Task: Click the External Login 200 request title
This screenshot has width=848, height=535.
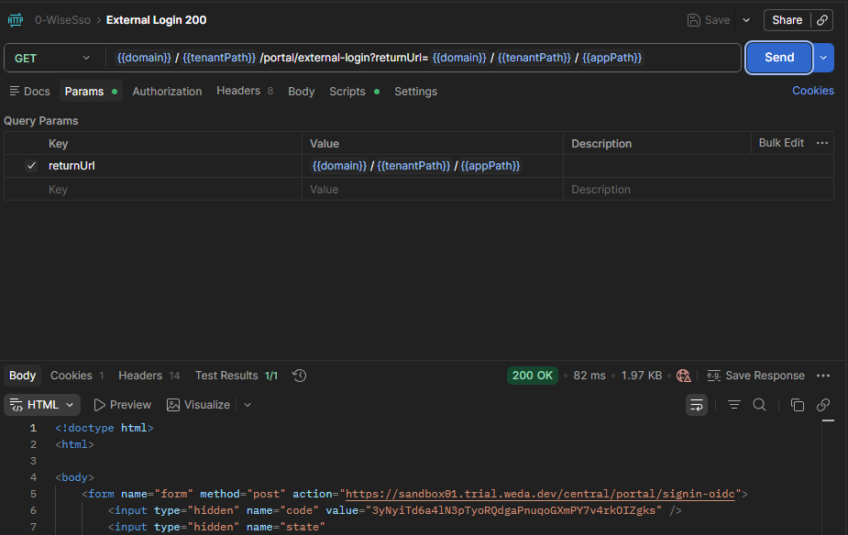Action: [x=156, y=20]
